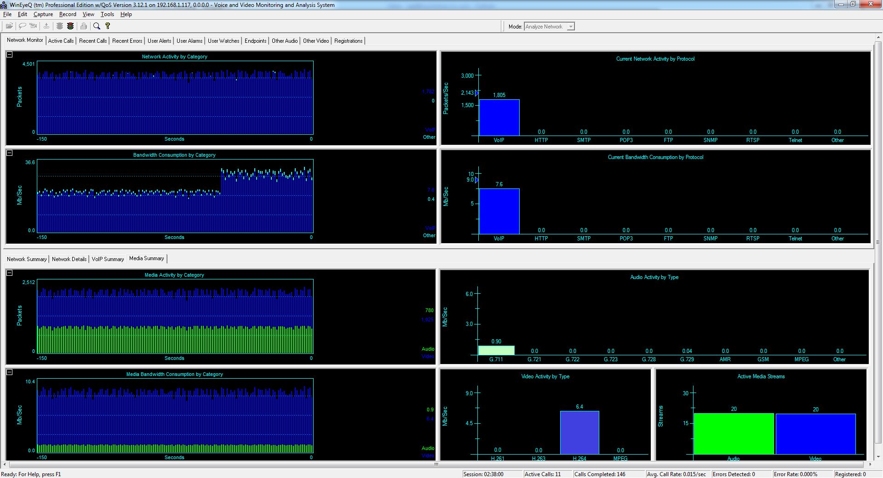
Task: Click 'Session: 02:38:00' in status bar
Action: point(483,474)
